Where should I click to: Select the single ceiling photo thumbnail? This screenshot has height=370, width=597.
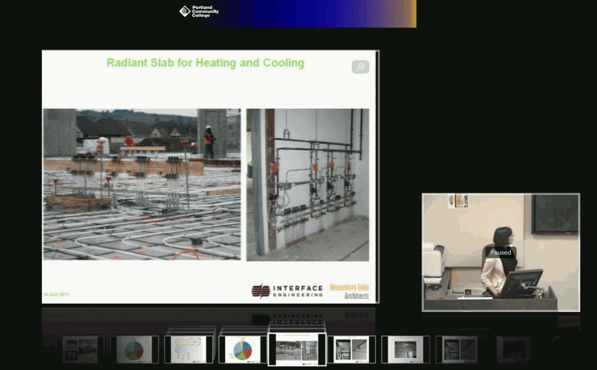click(405, 350)
